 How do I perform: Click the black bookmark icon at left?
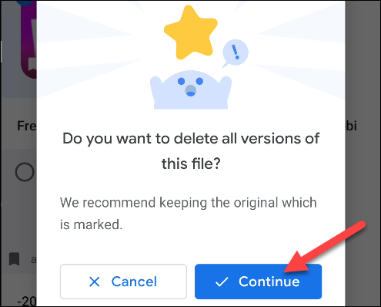[15, 258]
